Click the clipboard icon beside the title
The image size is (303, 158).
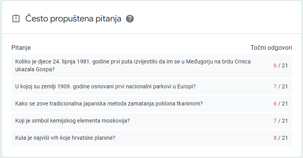pyautogui.click(x=16, y=18)
